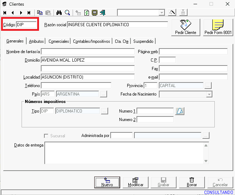Switch to the Atributos tab

37,41
